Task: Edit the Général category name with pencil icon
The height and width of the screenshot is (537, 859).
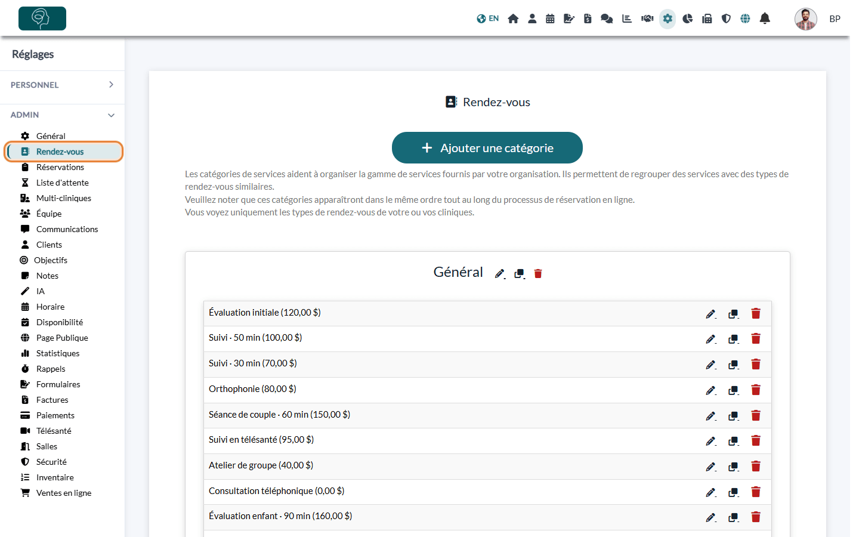Action: click(500, 273)
